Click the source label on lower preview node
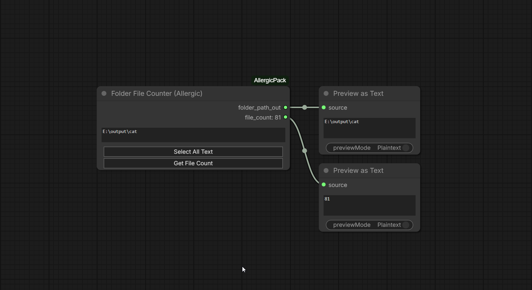This screenshot has width=532, height=290. [338, 185]
